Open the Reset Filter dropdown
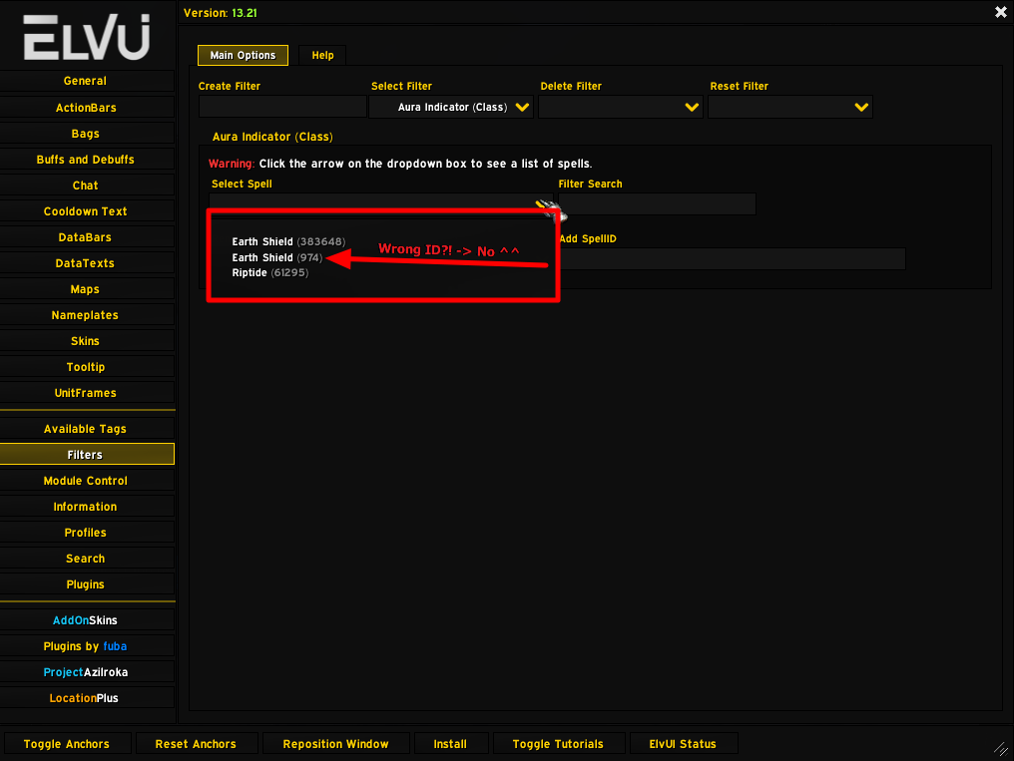 789,107
